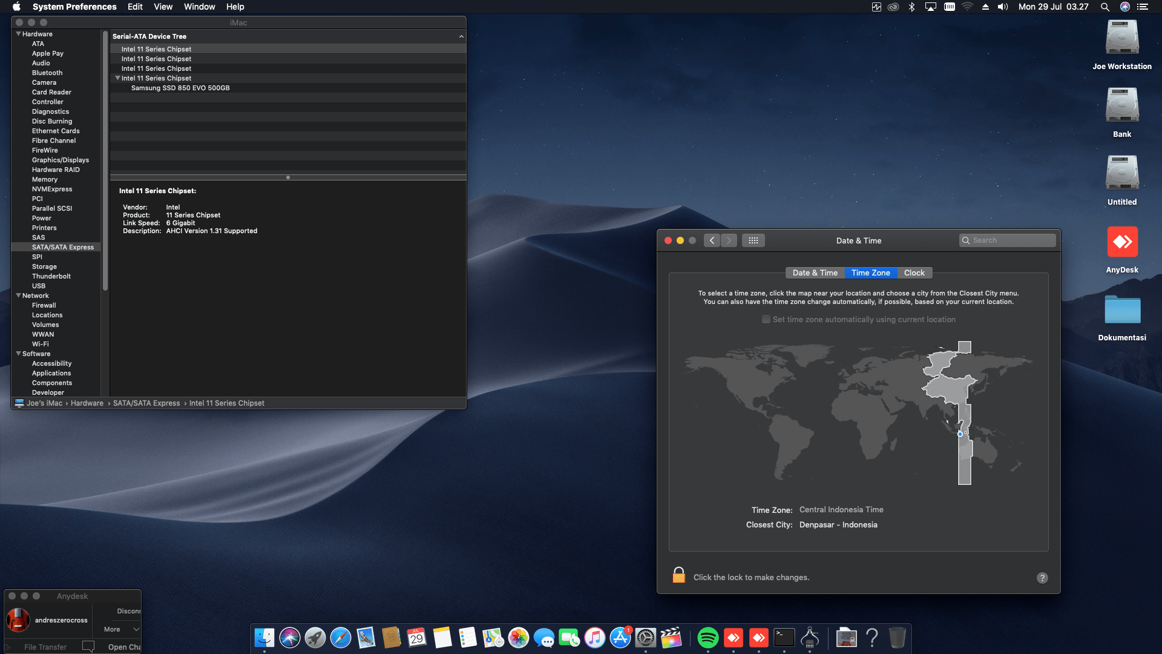Viewport: 1162px width, 654px height.
Task: Collapse the Hardware section triangle
Action: [x=18, y=34]
